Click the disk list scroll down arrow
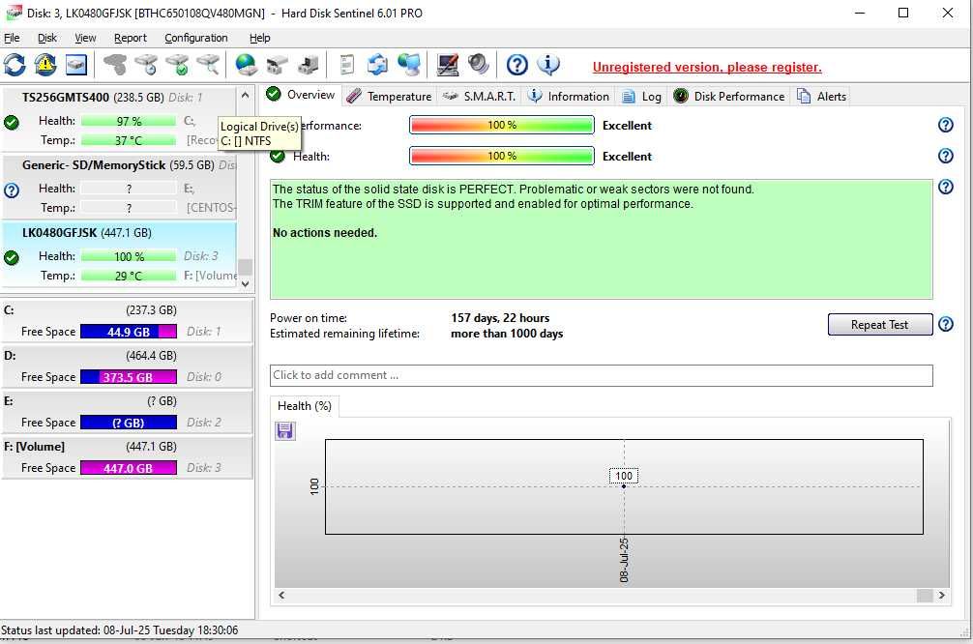The width and height of the screenshot is (973, 644). coord(245,283)
